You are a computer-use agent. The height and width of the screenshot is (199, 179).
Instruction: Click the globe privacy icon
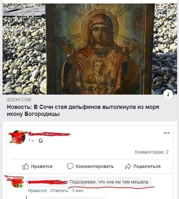coord(41,141)
